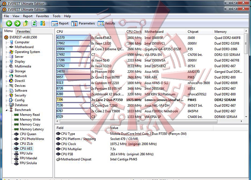The image size is (251, 180).
Task: Click the users icon in toolbar
Action: (x=43, y=23)
